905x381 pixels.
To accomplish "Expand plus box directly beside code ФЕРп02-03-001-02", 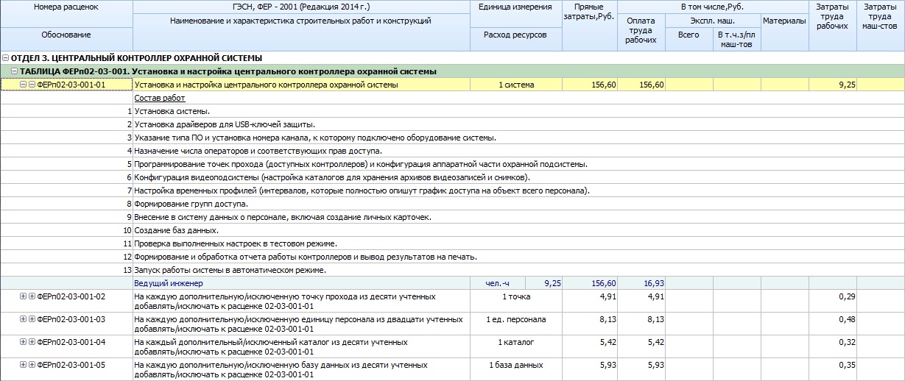I will point(32,296).
